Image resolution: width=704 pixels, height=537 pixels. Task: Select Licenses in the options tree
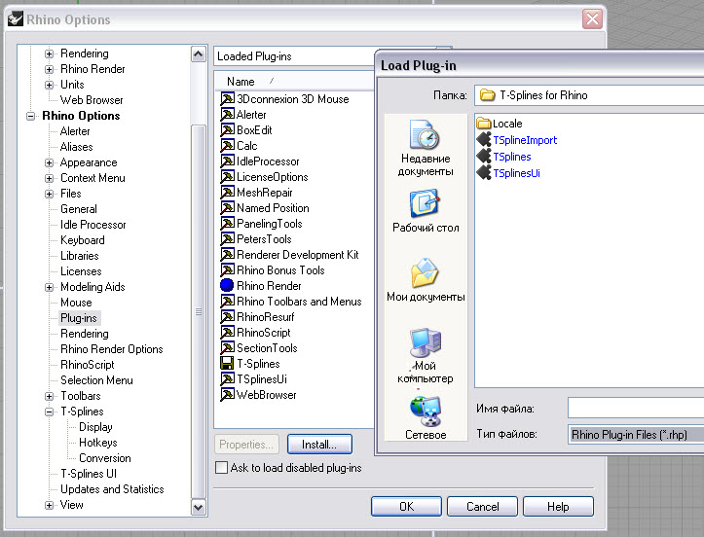pos(81,271)
